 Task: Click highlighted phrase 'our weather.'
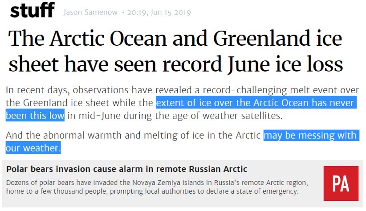click(x=33, y=147)
